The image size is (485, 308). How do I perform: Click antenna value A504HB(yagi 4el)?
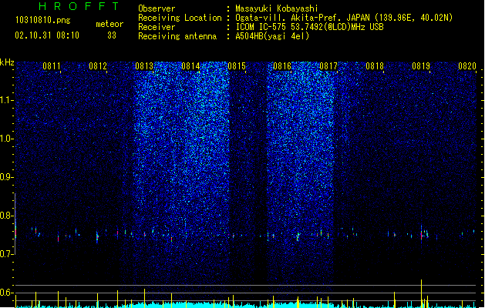tap(272, 36)
